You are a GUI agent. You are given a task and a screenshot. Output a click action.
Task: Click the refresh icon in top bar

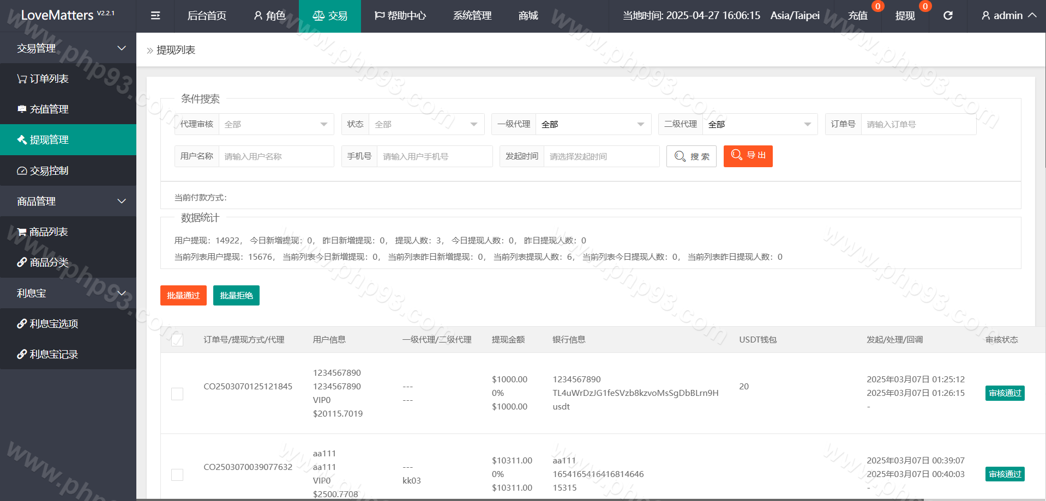(x=948, y=16)
